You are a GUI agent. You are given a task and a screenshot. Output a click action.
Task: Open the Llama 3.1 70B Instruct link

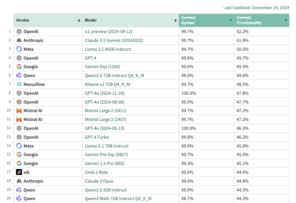point(107,146)
